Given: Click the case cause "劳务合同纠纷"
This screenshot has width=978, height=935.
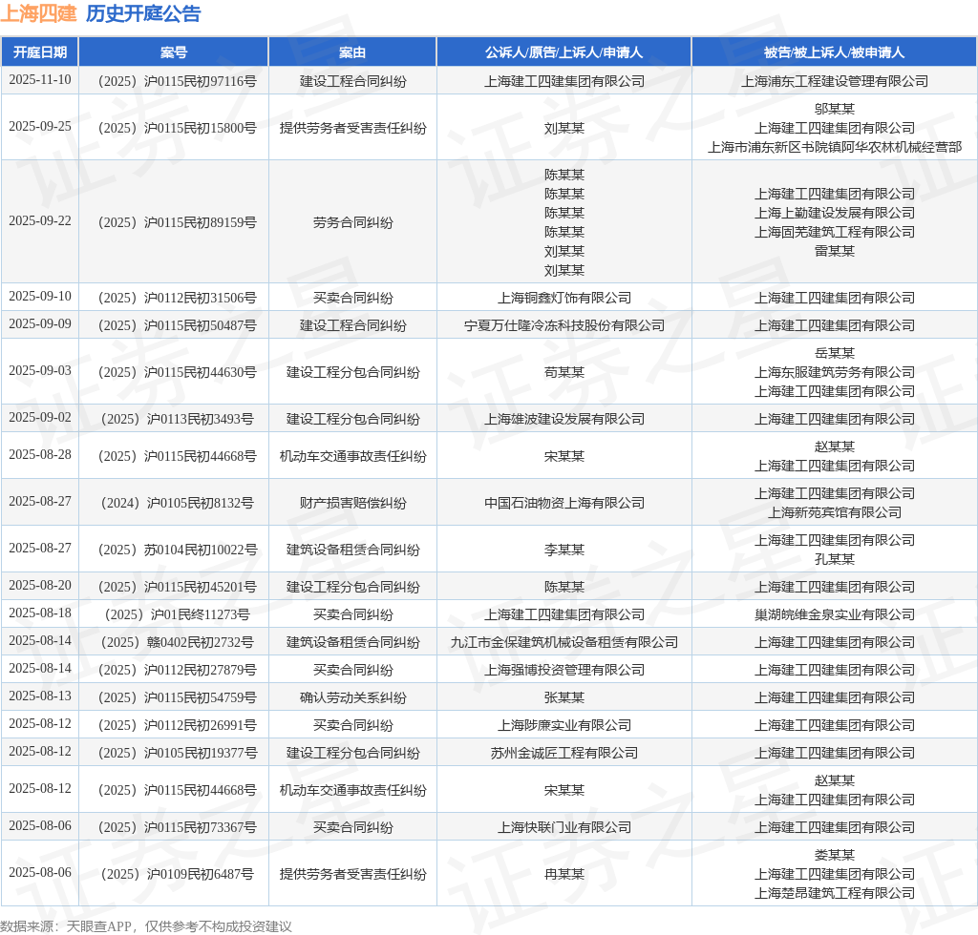Looking at the screenshot, I should pos(353,222).
